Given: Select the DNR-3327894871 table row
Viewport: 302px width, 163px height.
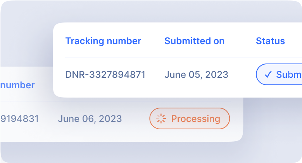Looking at the screenshot, I should (183, 74).
